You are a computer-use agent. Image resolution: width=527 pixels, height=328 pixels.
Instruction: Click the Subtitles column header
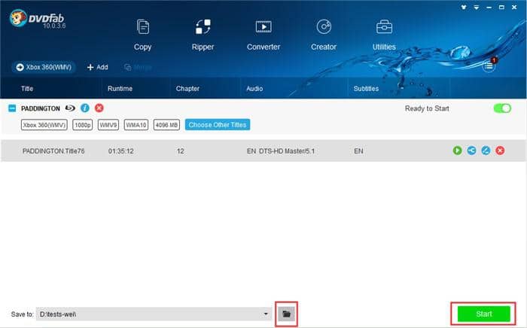(x=366, y=89)
